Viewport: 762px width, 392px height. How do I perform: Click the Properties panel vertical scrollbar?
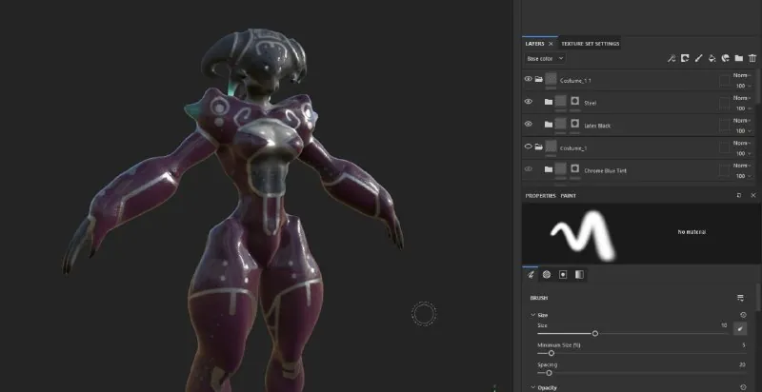(758, 295)
